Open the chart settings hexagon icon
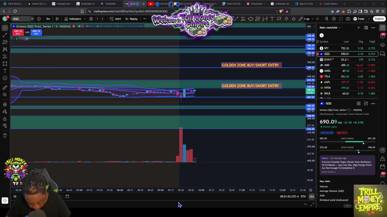The image size is (387, 217). point(334,19)
